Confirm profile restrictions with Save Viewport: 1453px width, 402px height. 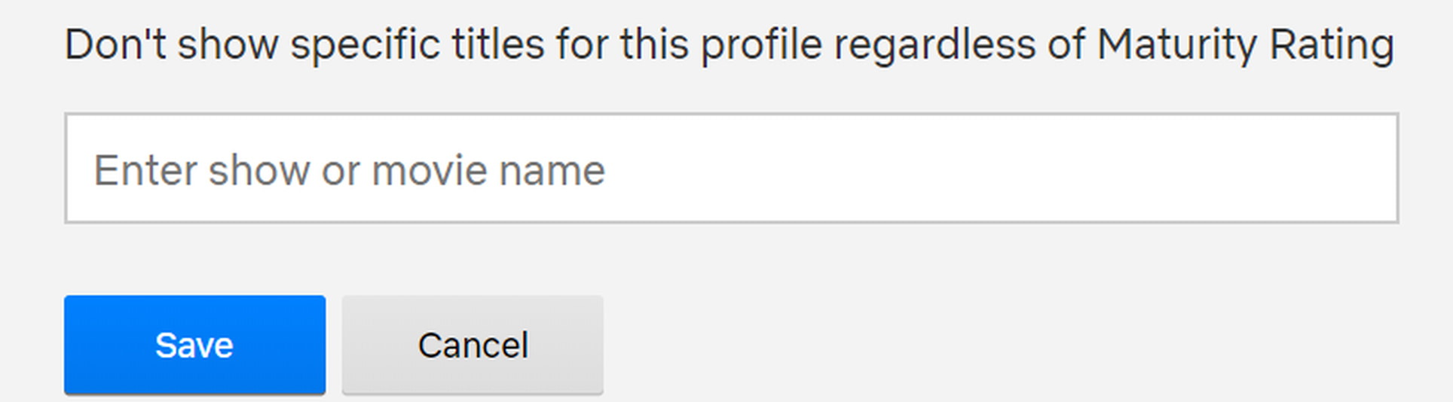[194, 345]
